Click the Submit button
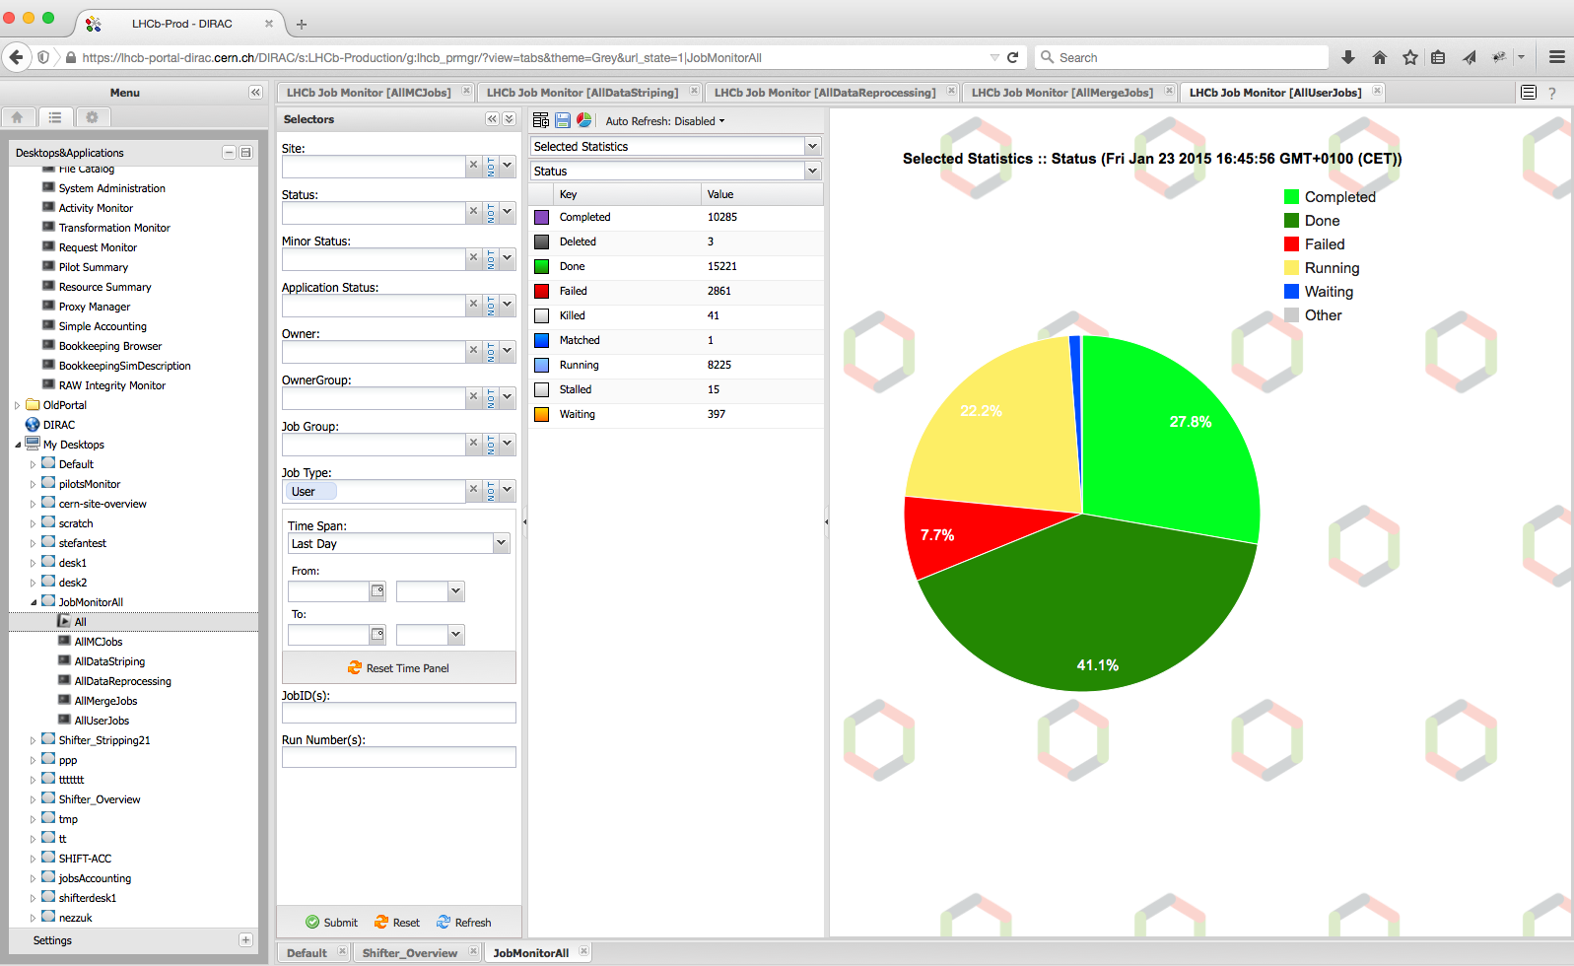 (332, 923)
